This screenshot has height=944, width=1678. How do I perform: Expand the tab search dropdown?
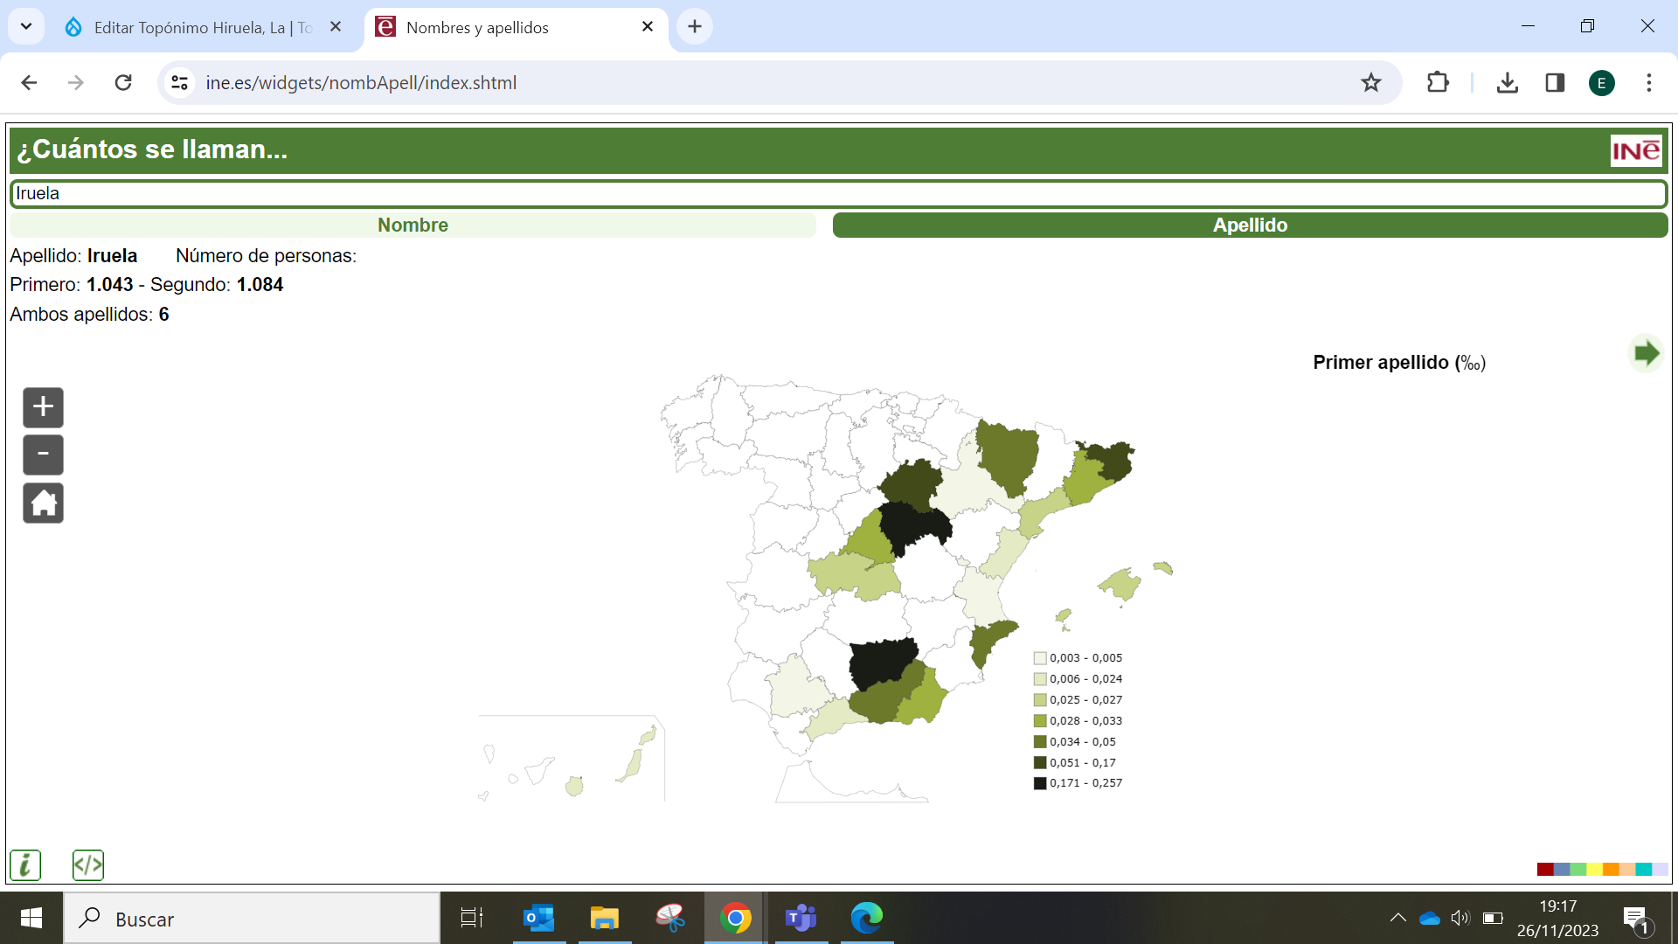point(26,26)
